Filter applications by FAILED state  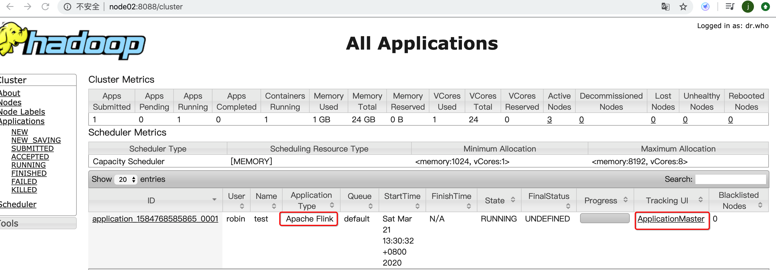24,182
